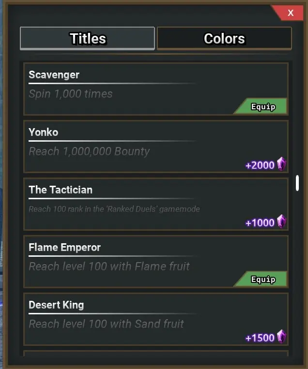The height and width of the screenshot is (369, 308).
Task: Click the +1000 reward on The Tactician
Action: pyautogui.click(x=260, y=223)
